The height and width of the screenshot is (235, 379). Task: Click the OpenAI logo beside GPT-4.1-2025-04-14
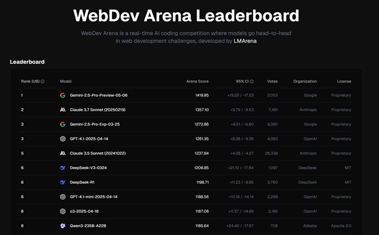point(62,139)
